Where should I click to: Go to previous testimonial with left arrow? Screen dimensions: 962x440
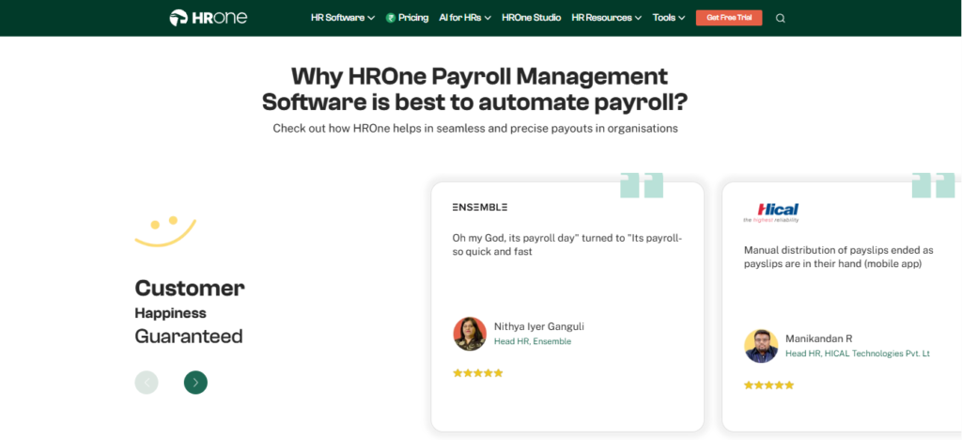[x=147, y=383]
